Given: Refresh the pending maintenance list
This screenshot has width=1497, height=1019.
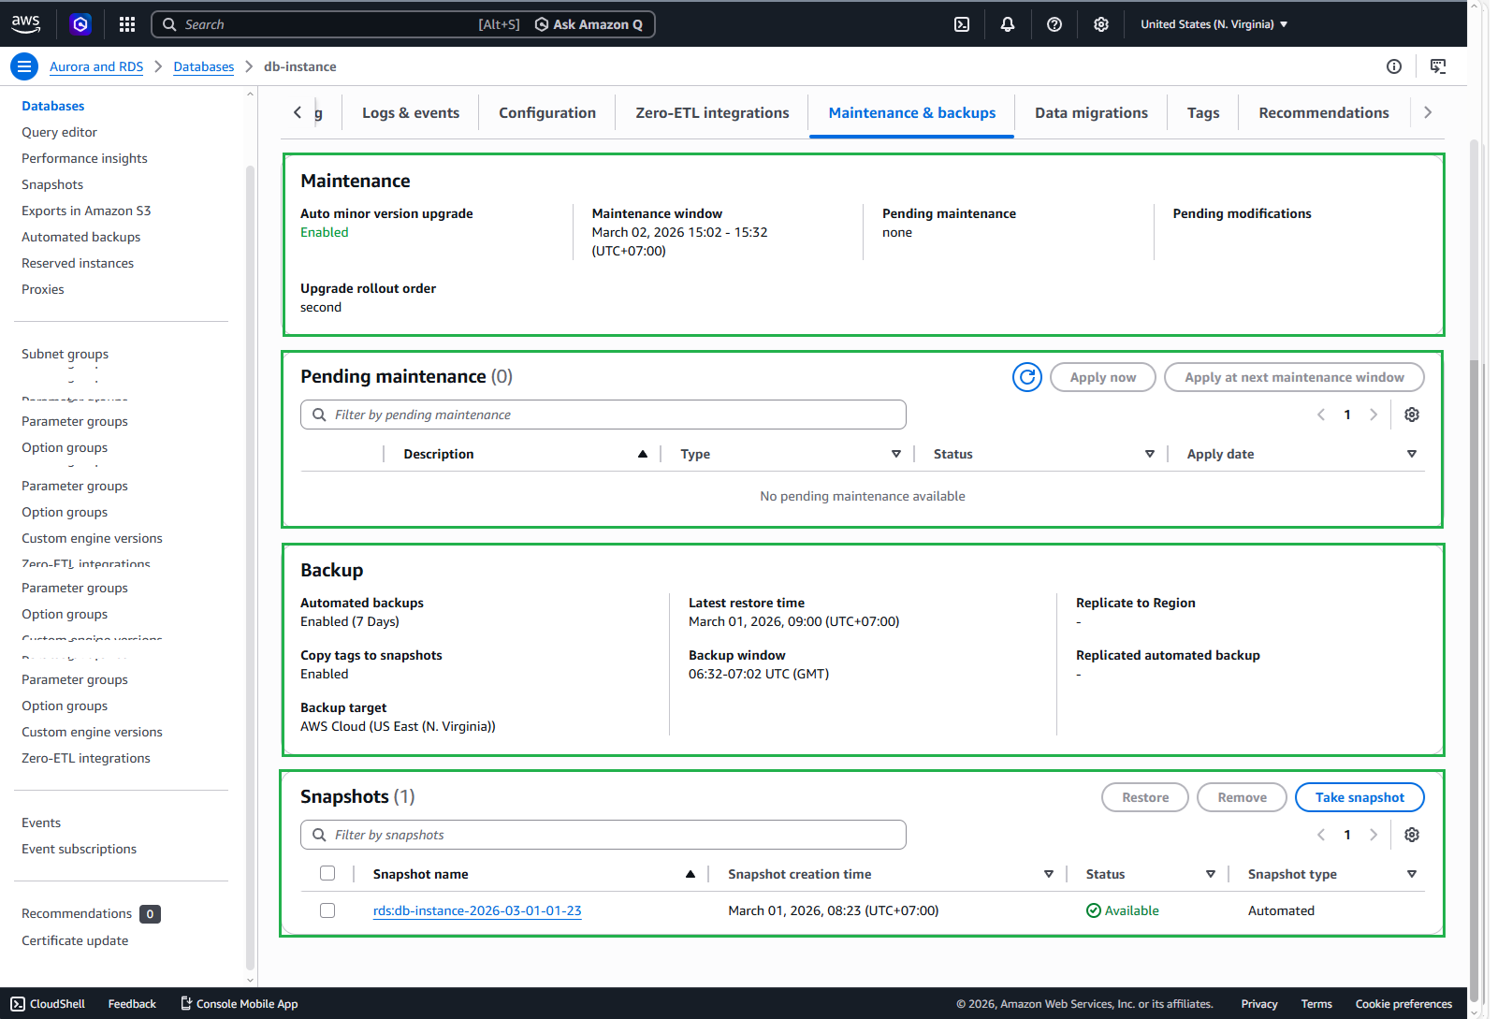Looking at the screenshot, I should (x=1027, y=377).
